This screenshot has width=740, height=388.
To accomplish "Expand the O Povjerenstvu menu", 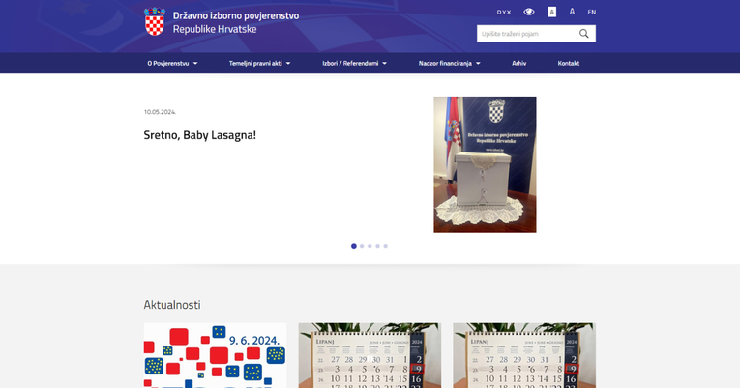I will pos(172,63).
